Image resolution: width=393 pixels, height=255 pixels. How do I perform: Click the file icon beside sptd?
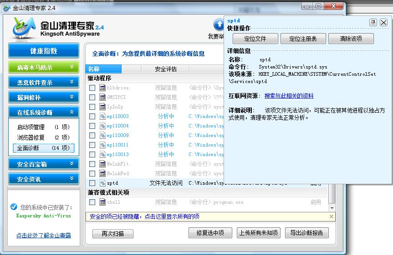pos(102,183)
